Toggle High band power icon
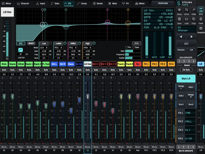The height and width of the screenshot is (154, 205). pyautogui.click(x=94, y=43)
